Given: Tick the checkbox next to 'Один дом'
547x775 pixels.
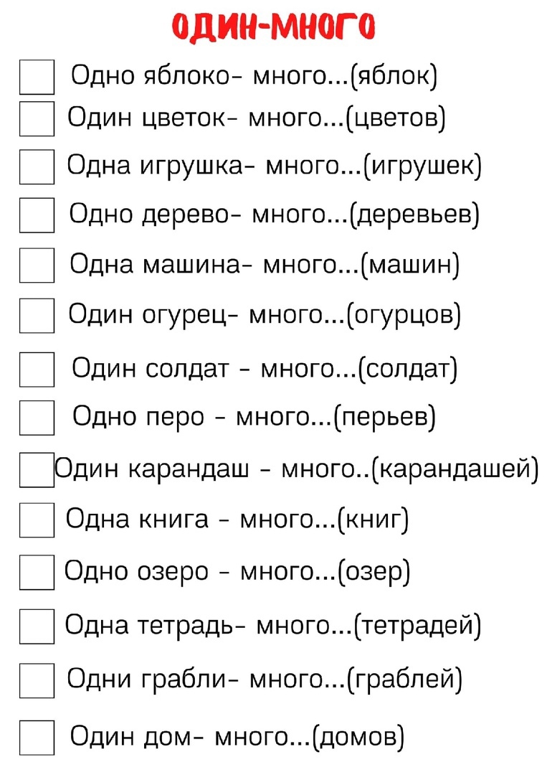Looking at the screenshot, I should (37, 738).
